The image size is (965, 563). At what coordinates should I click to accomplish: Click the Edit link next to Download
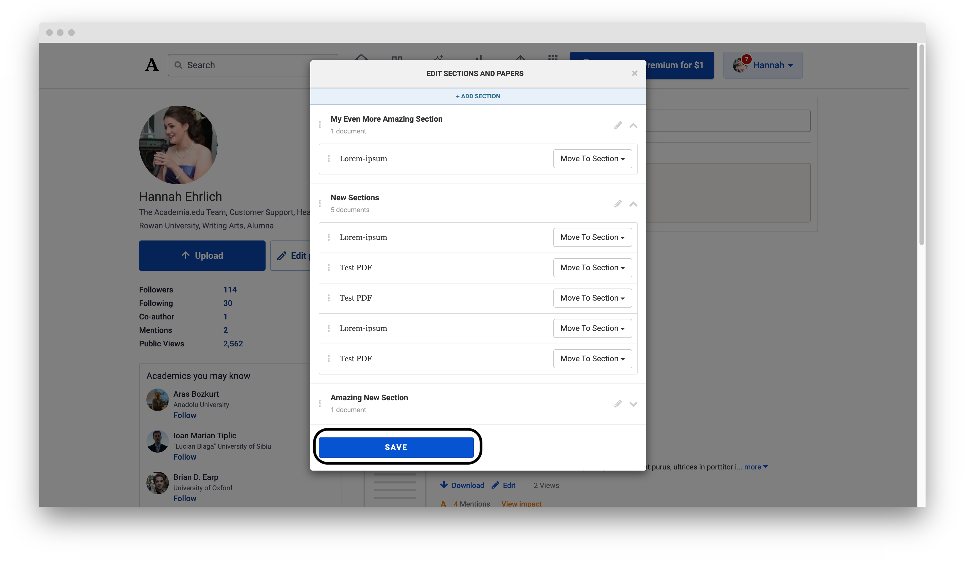click(504, 485)
